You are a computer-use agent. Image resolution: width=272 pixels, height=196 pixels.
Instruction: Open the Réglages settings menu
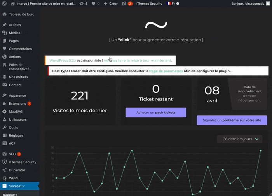tap(16, 135)
